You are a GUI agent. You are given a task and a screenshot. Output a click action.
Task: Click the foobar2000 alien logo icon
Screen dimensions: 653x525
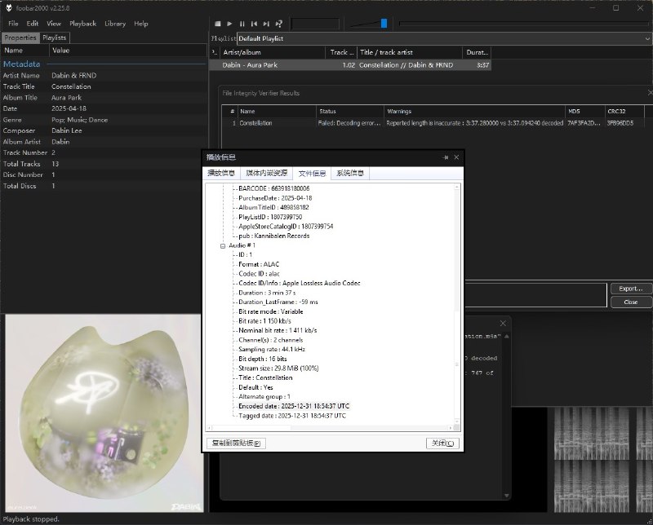tap(8, 7)
